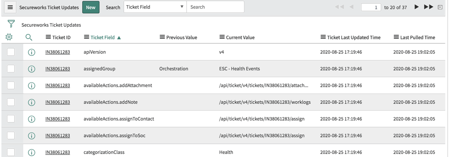Click the availableActions.assignToContact field cell
The height and width of the screenshot is (157, 451).
[119, 119]
